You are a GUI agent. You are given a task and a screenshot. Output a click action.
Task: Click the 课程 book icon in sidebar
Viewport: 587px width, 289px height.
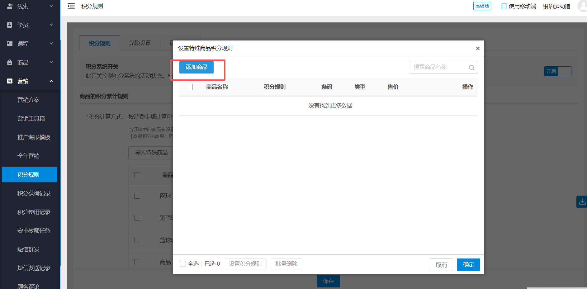10,44
